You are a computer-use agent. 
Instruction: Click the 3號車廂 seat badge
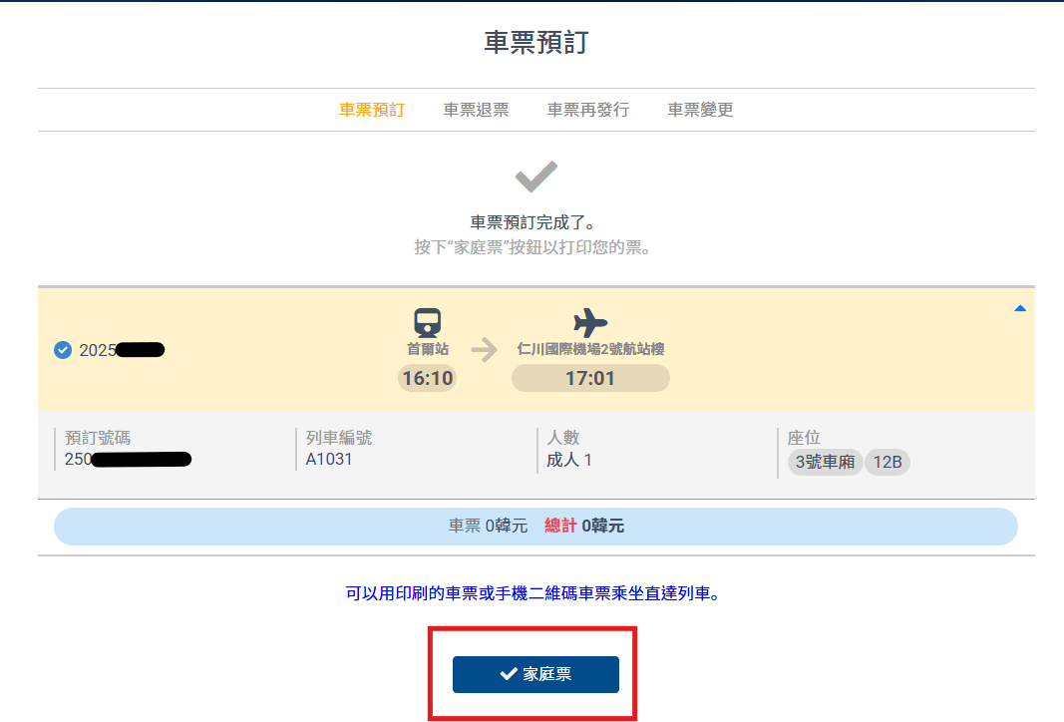point(825,462)
